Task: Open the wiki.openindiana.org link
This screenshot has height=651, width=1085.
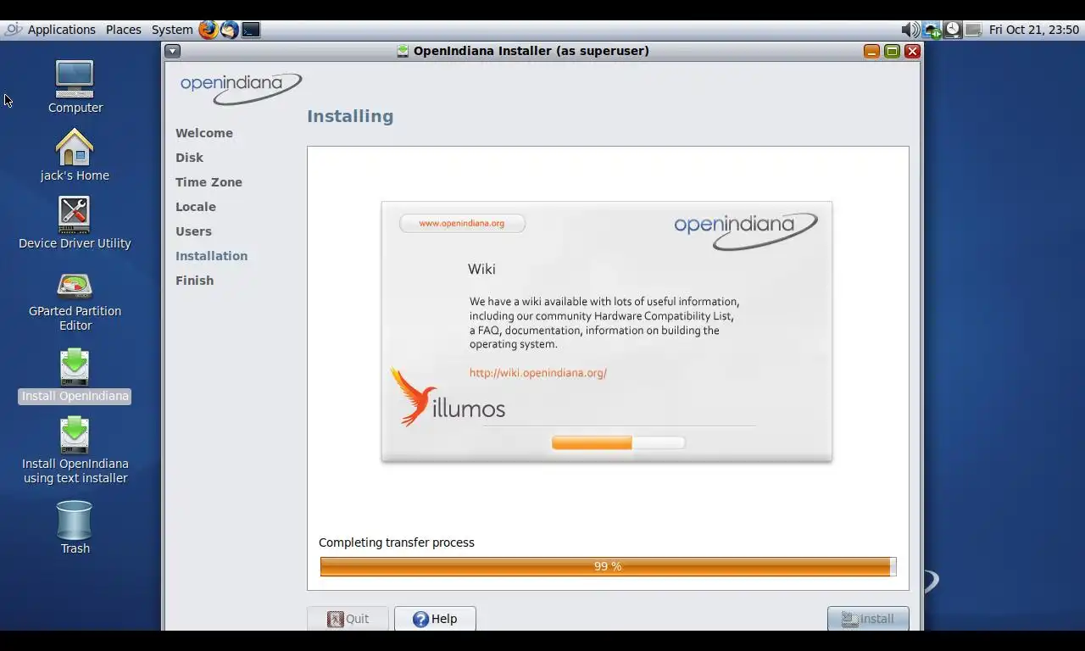Action: (x=538, y=373)
